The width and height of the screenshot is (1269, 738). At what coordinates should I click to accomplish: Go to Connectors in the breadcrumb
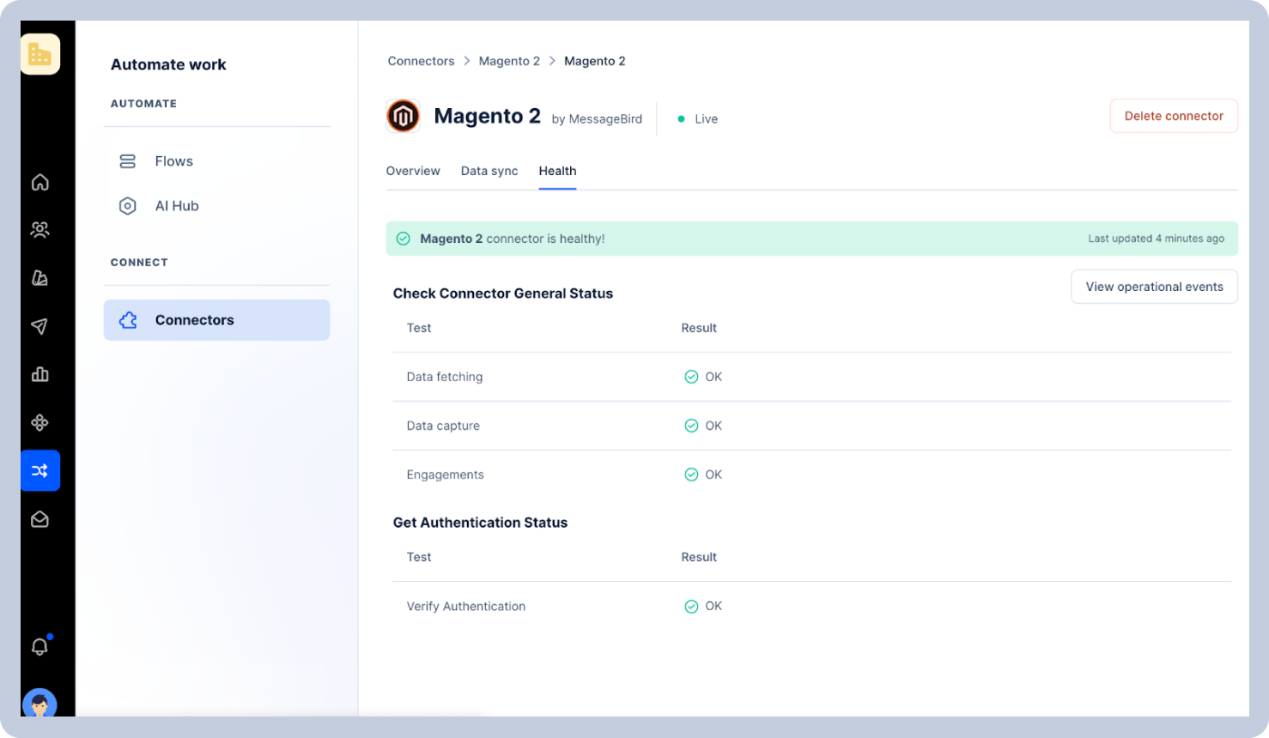[x=421, y=61]
